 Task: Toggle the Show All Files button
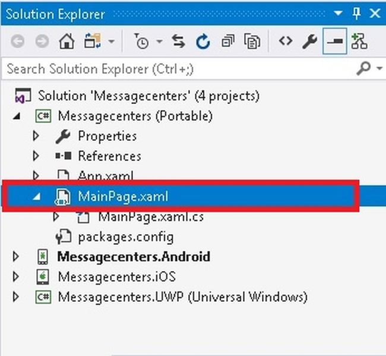pyautogui.click(x=253, y=42)
